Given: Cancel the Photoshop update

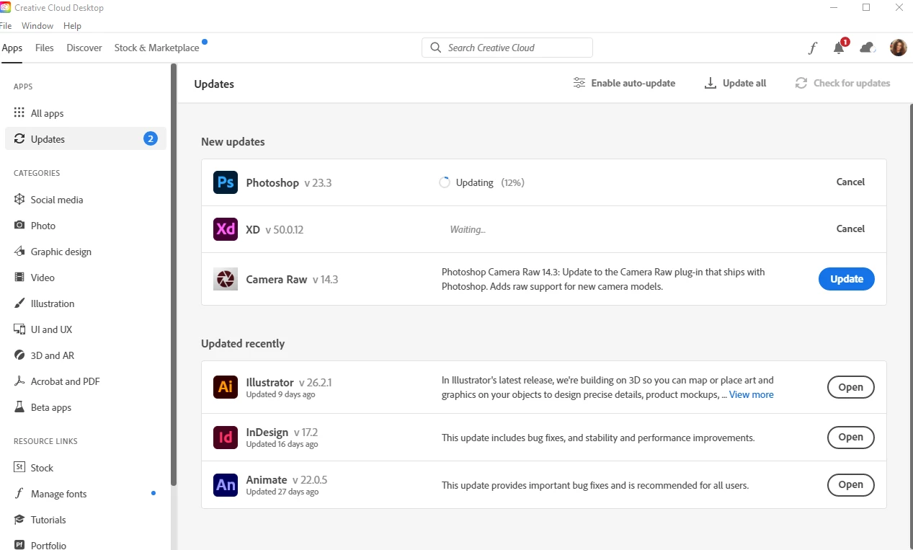Looking at the screenshot, I should coord(850,182).
